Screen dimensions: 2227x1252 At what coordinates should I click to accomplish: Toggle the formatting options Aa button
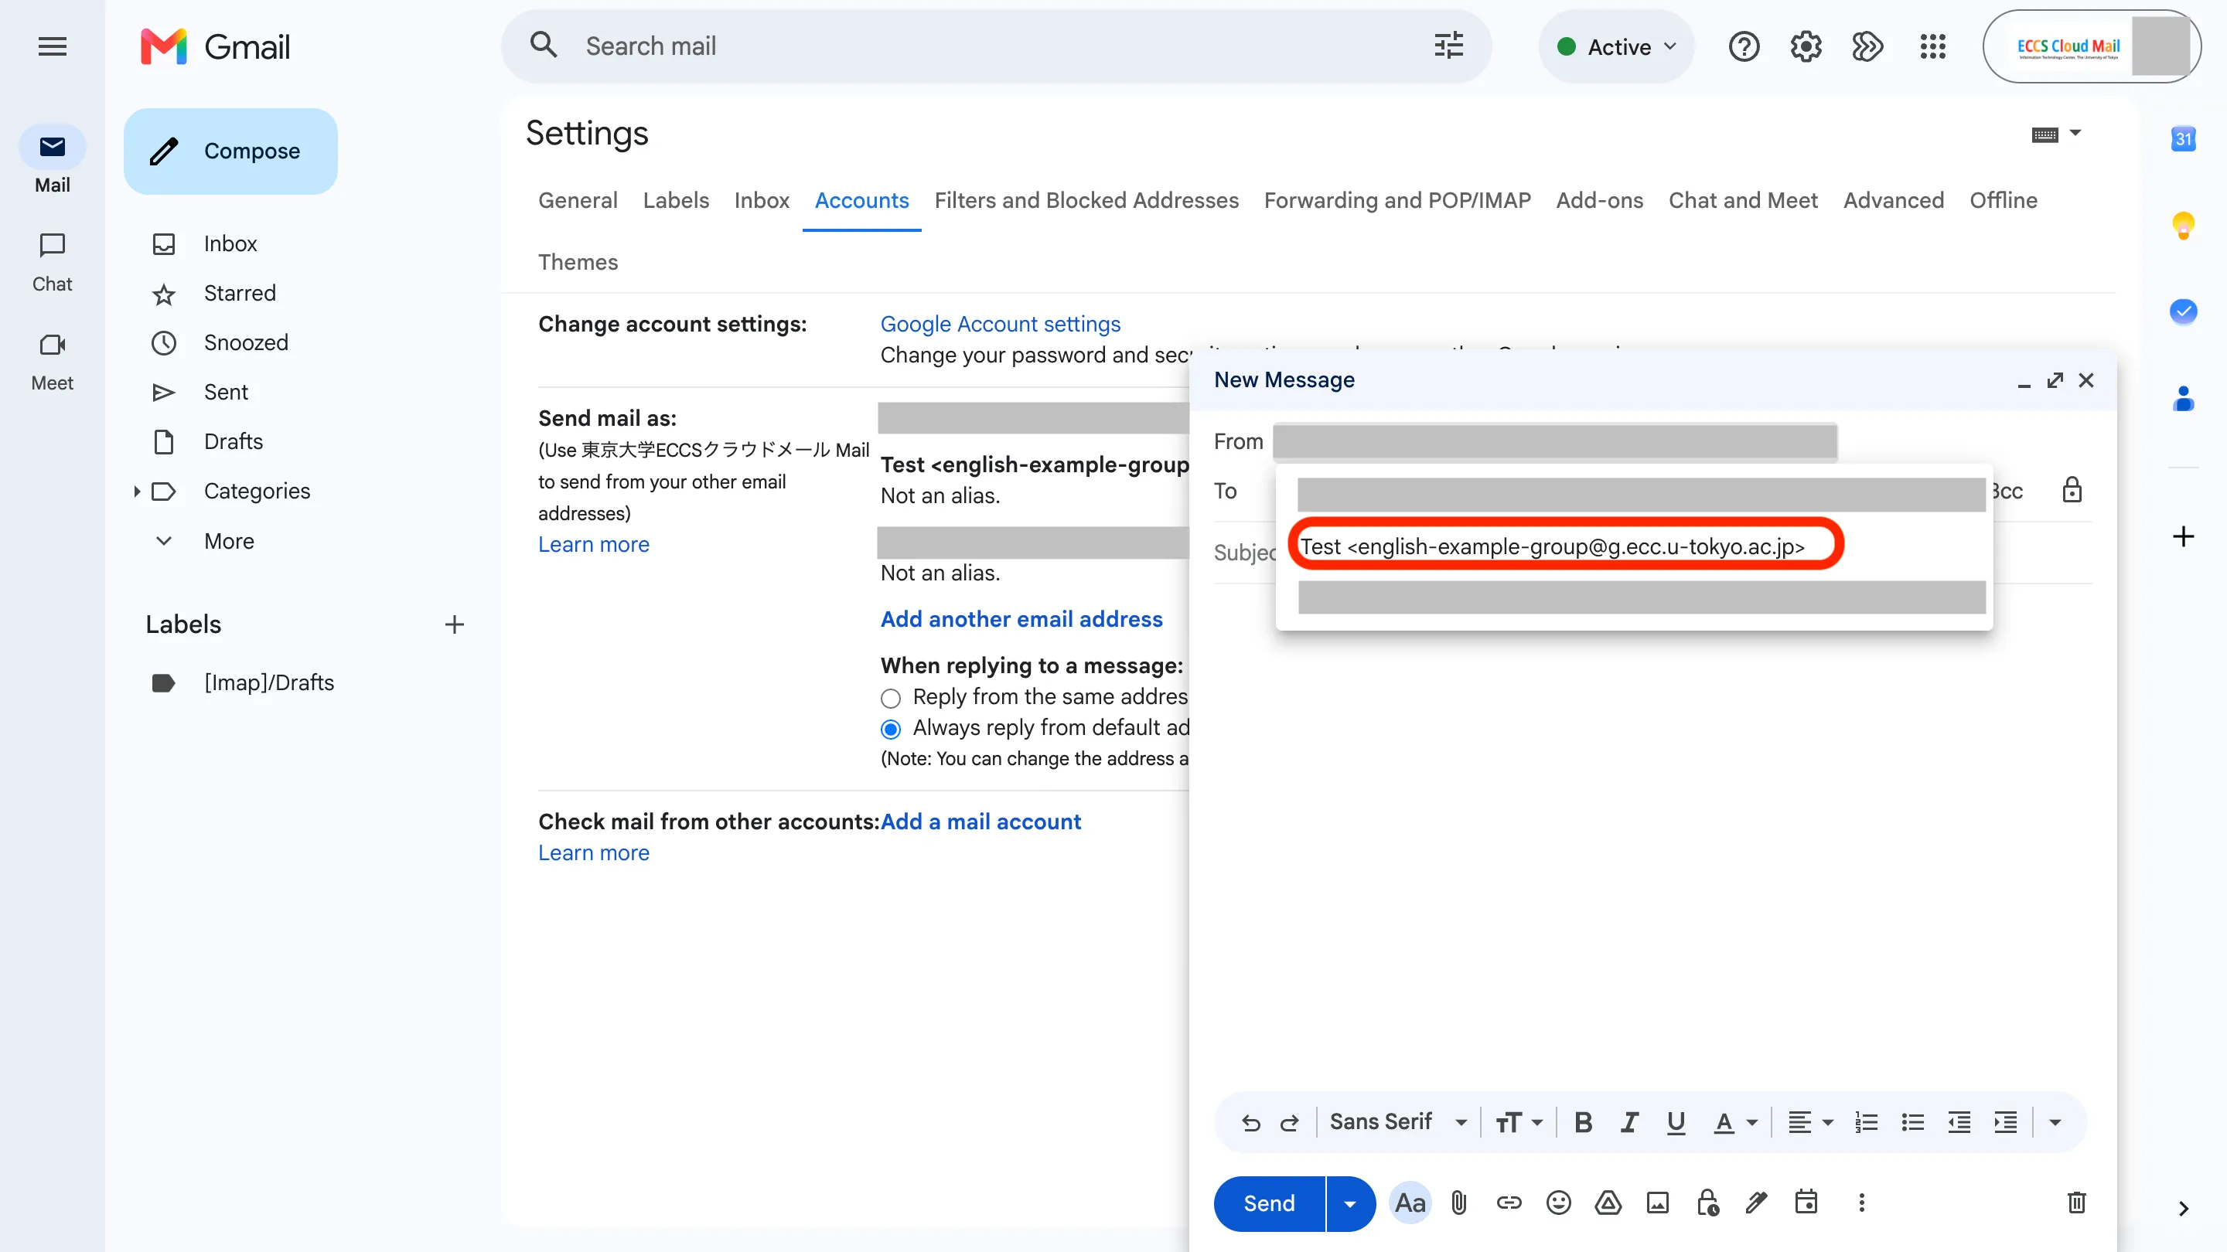coord(1410,1203)
